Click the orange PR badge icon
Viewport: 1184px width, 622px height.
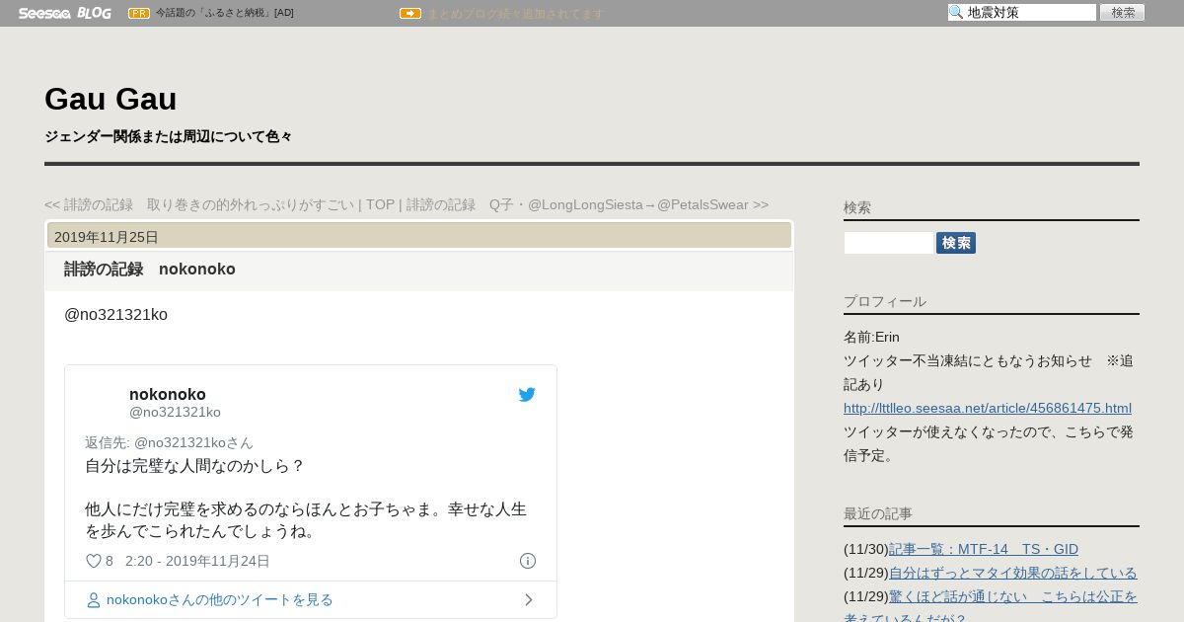tap(139, 13)
